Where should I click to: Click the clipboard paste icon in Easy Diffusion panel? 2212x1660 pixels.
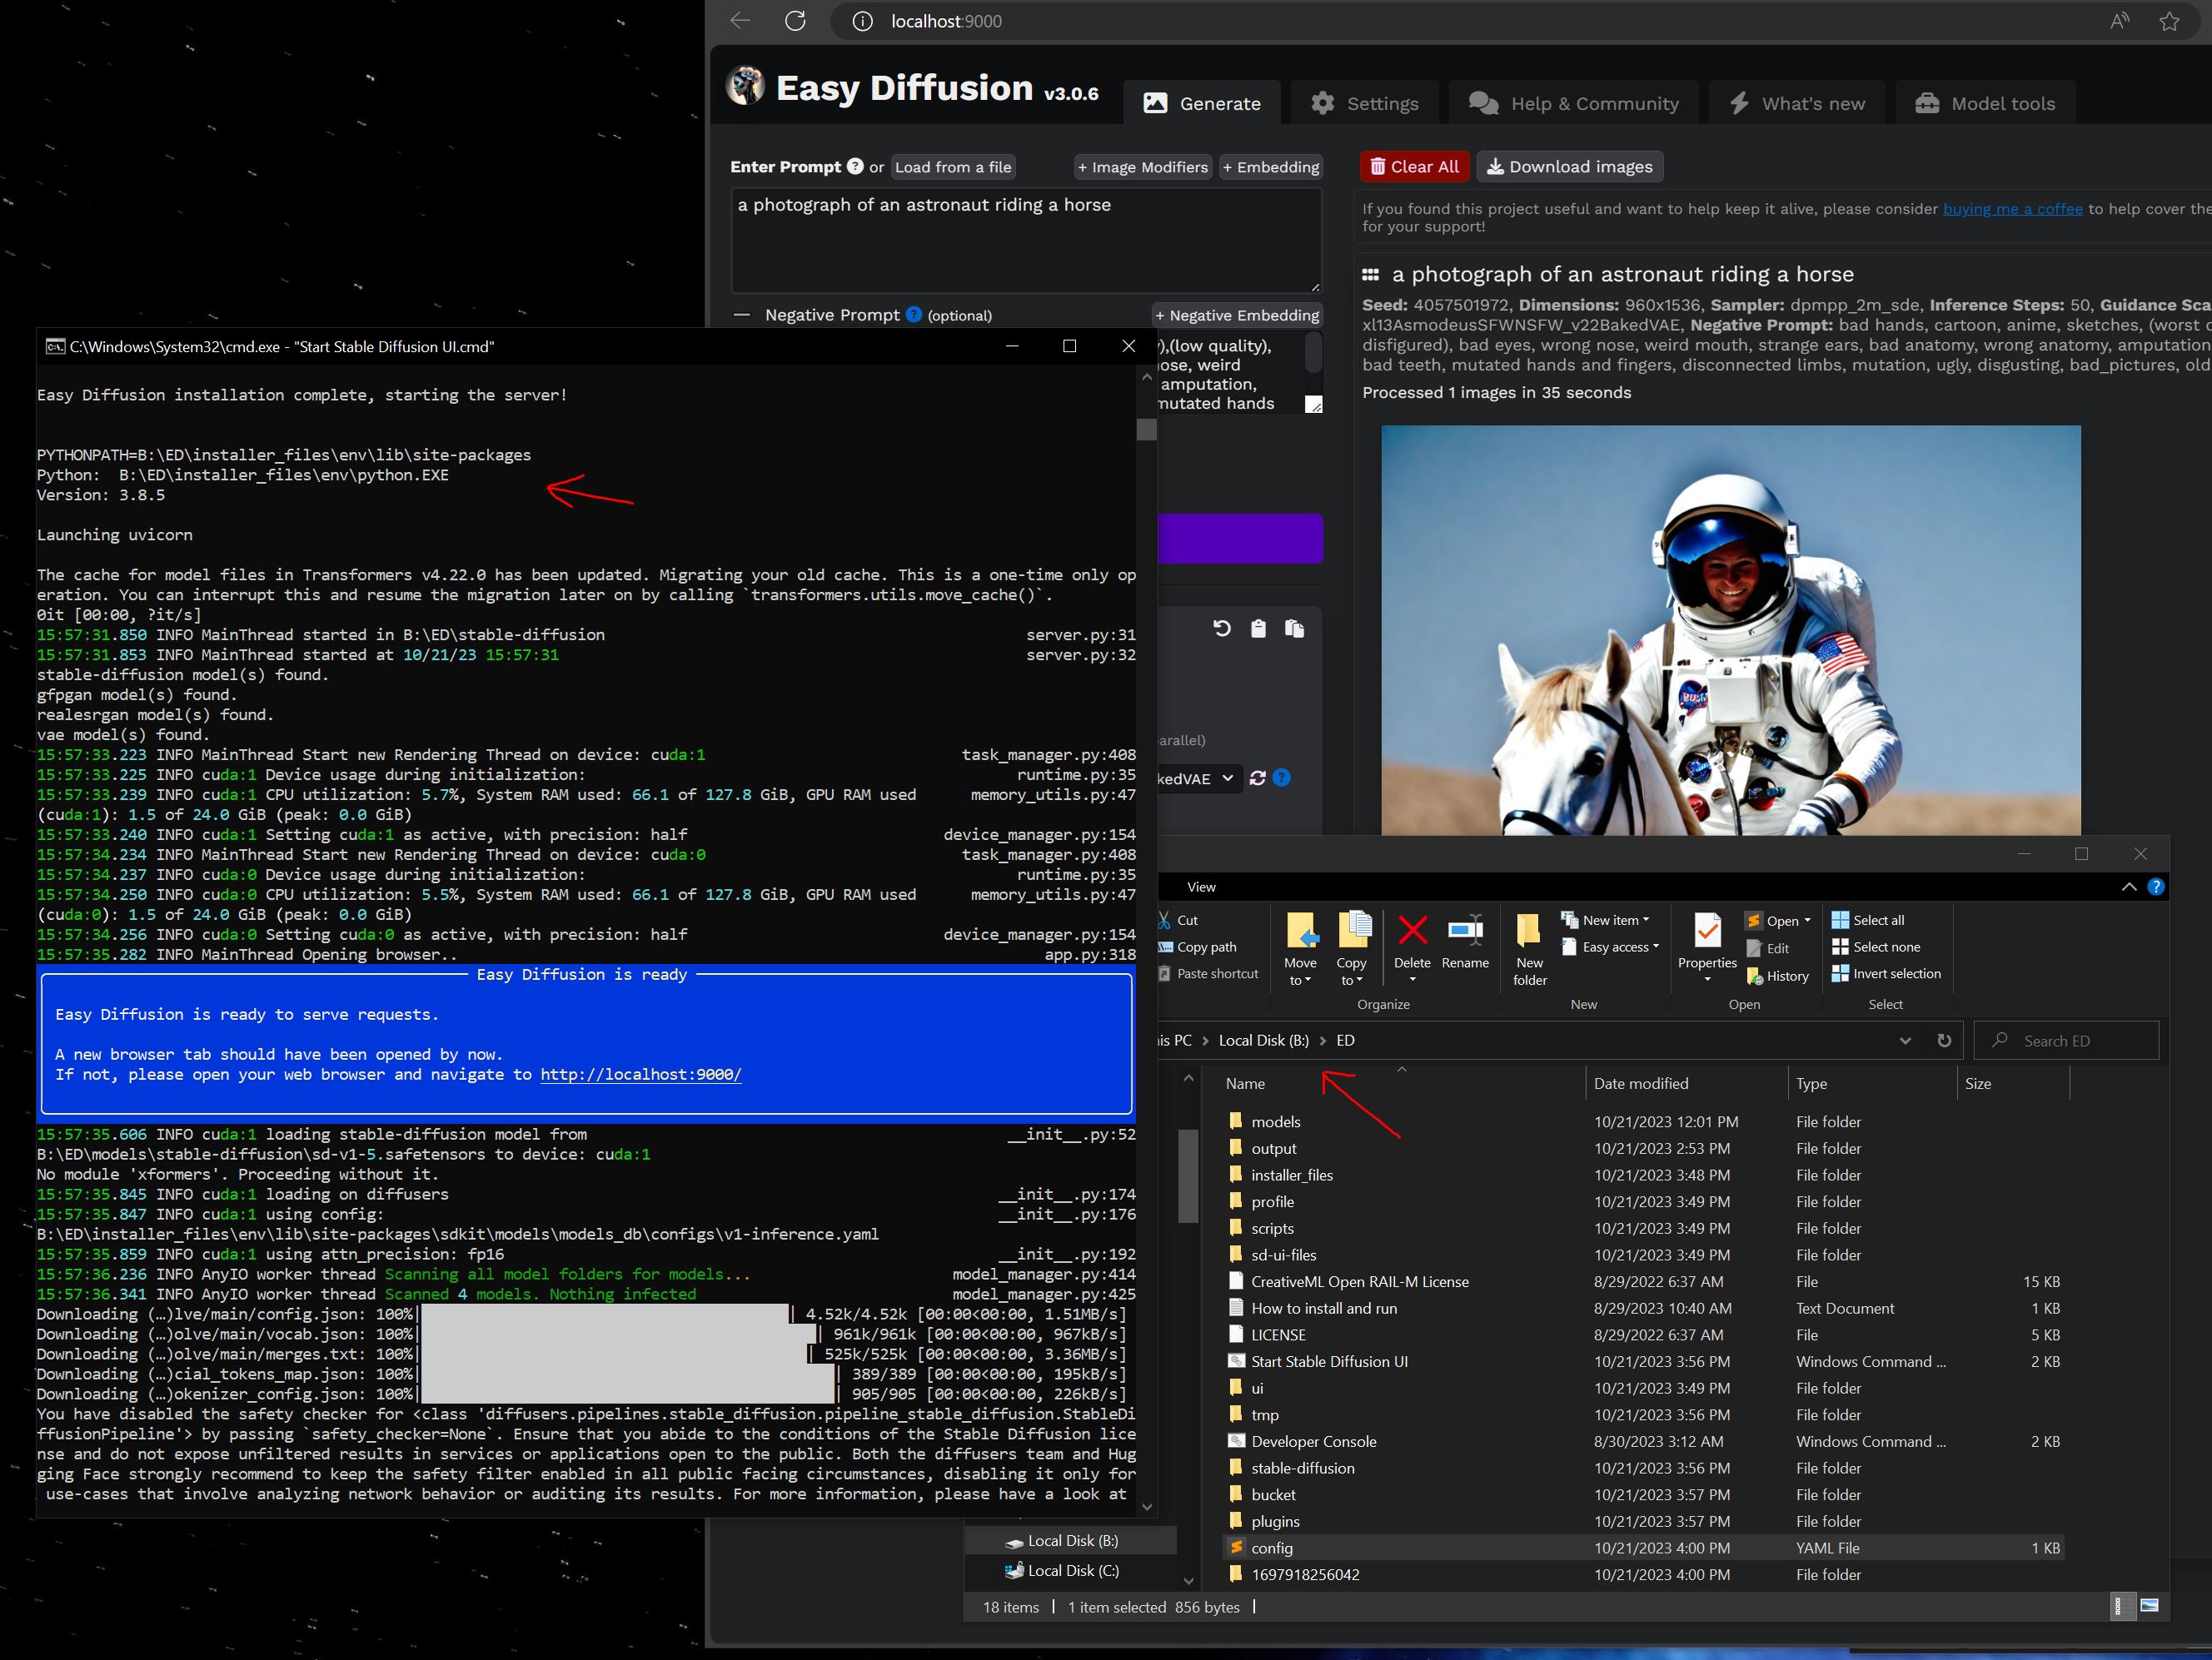pyautogui.click(x=1259, y=629)
